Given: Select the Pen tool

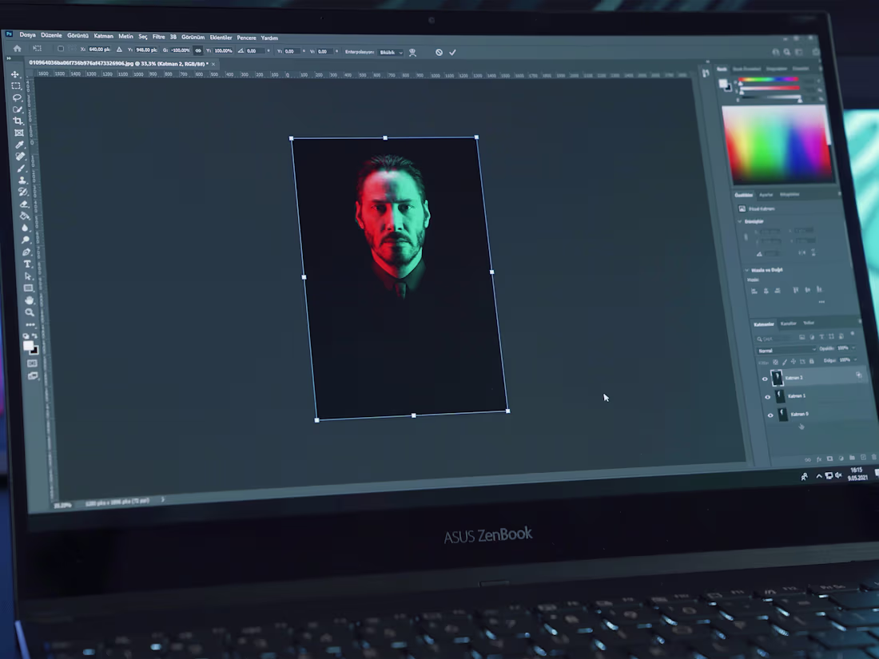Looking at the screenshot, I should tap(26, 252).
